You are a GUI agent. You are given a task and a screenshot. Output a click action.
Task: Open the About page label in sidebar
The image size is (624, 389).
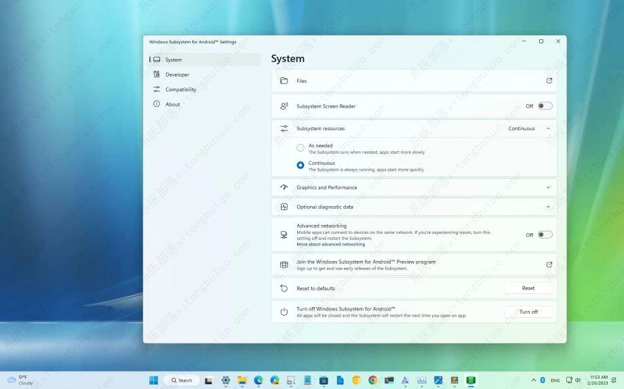[x=173, y=104]
